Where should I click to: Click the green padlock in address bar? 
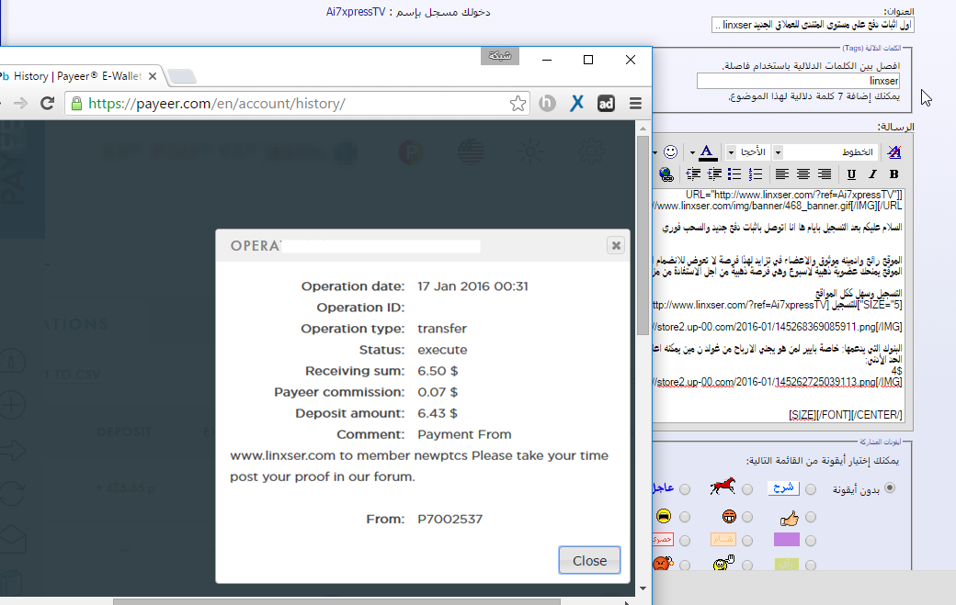(x=77, y=104)
